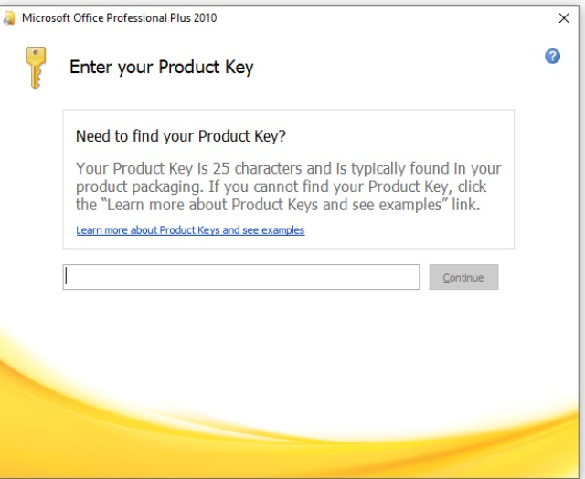Close the Office 2010 setup dialog
Image resolution: width=585 pixels, height=479 pixels.
coord(564,18)
